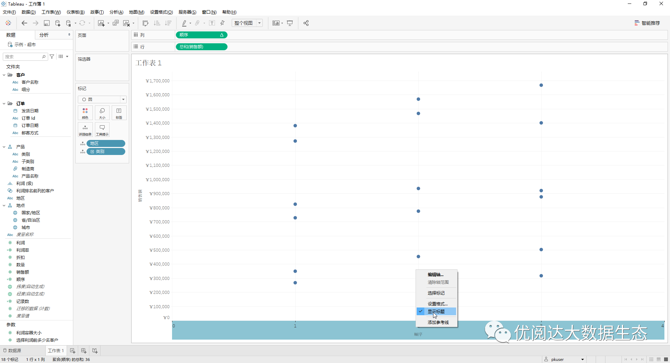This screenshot has height=363, width=670.
Task: Clear the worksheet icon
Action: (126, 23)
